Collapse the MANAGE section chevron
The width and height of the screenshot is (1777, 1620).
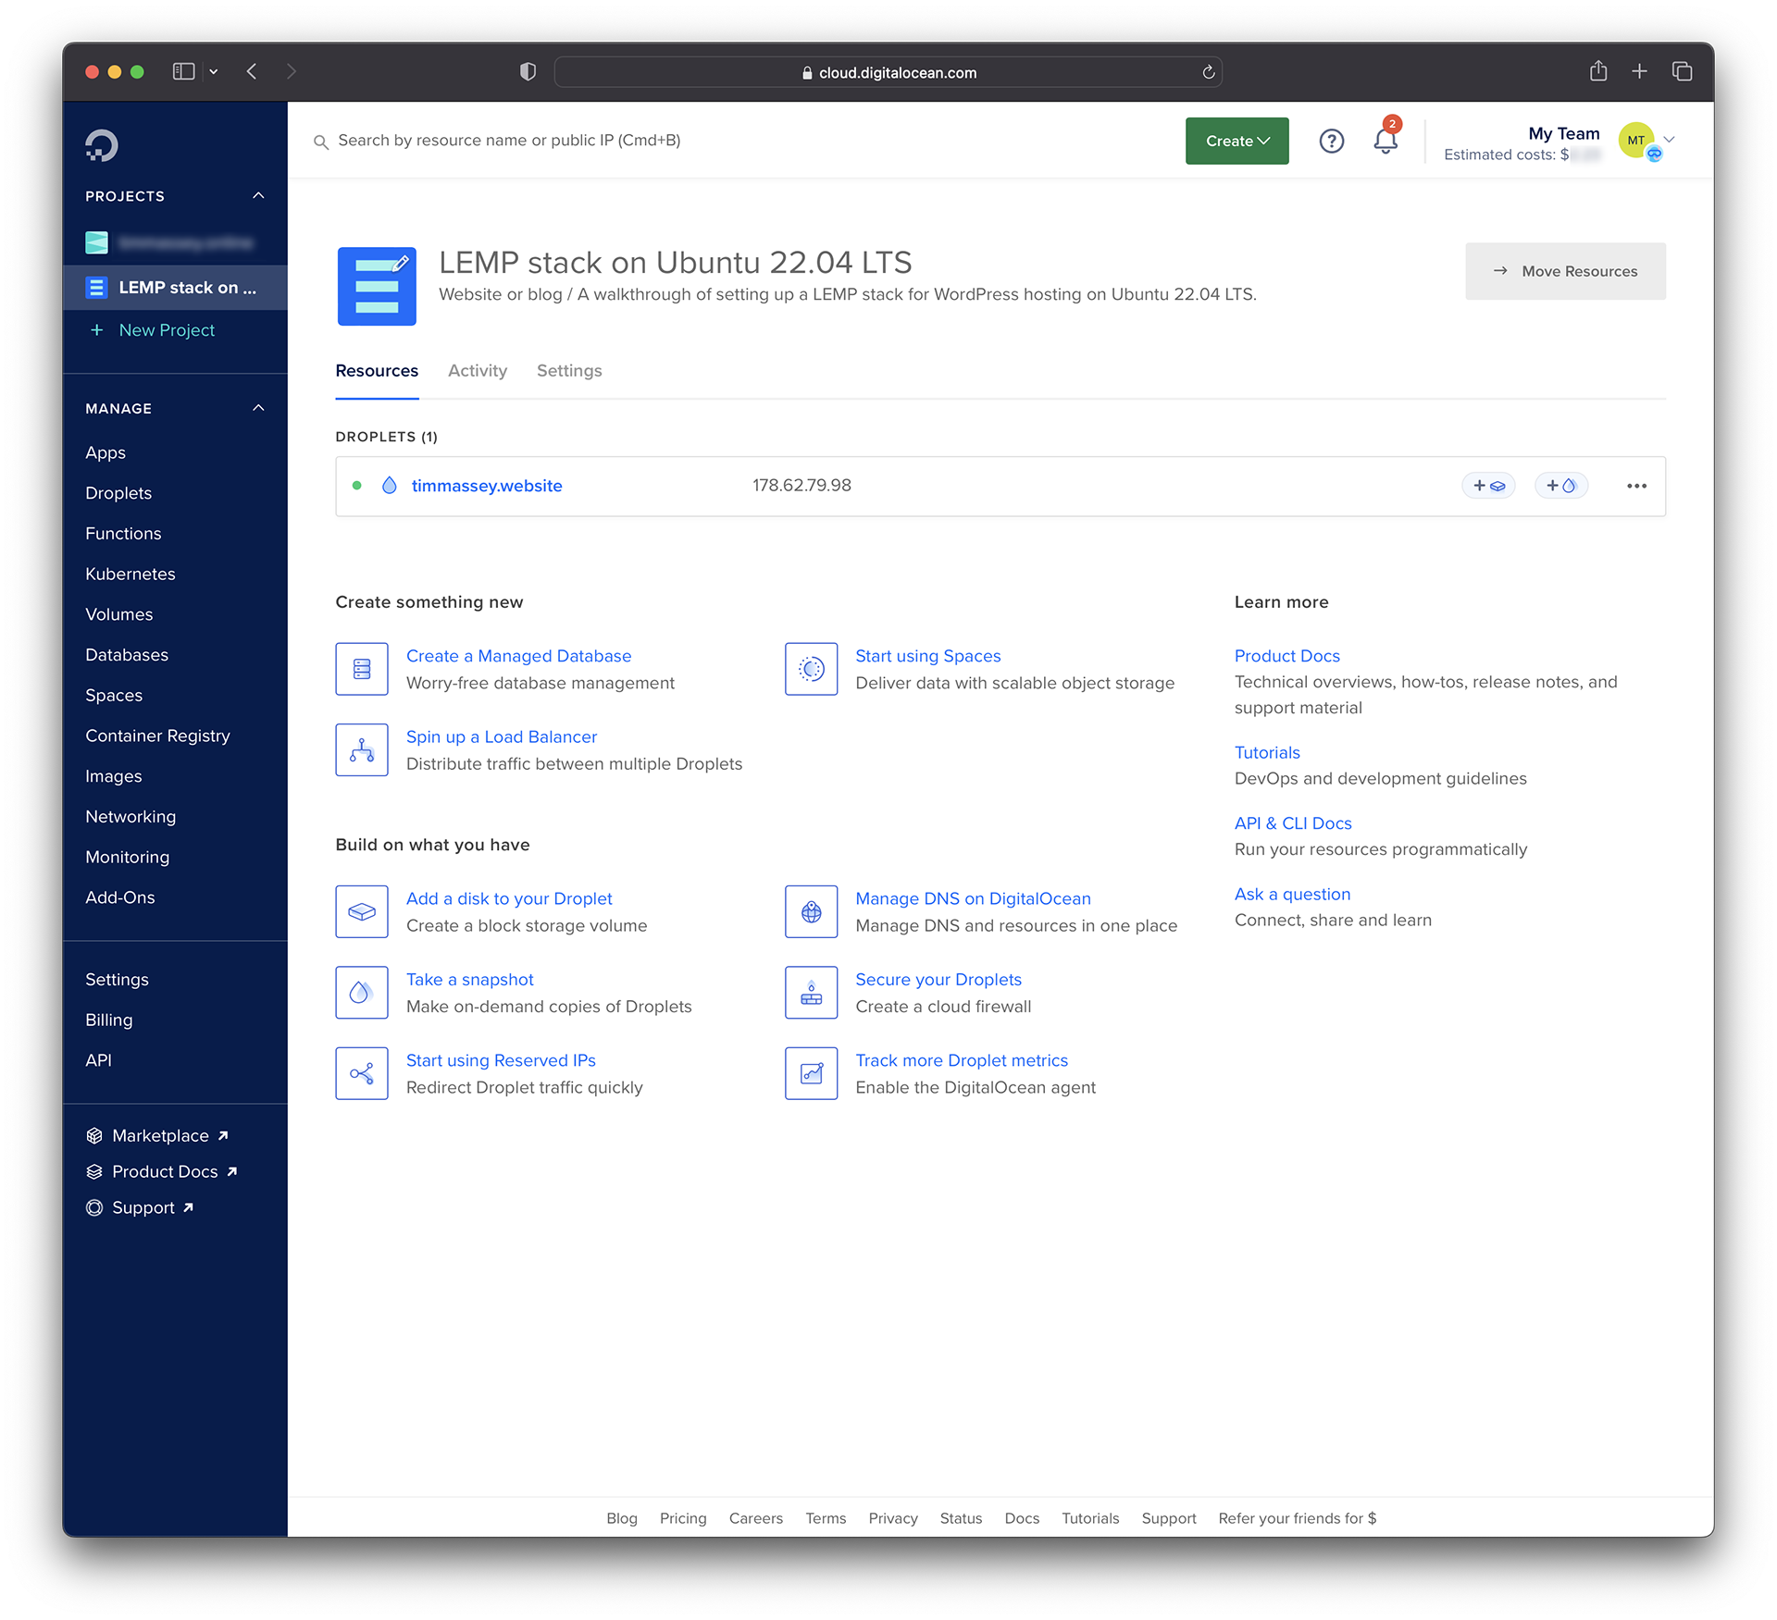point(258,408)
